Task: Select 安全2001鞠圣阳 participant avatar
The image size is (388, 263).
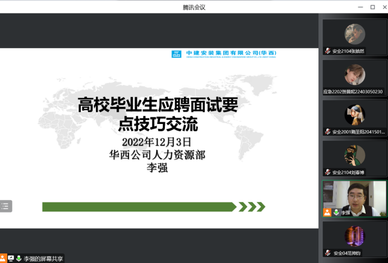Action: coord(354,115)
